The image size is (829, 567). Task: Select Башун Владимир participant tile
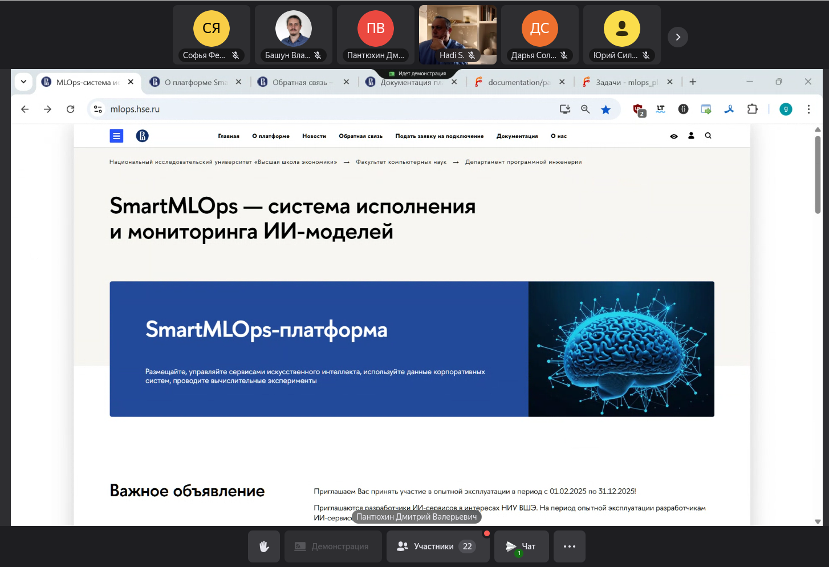point(294,35)
